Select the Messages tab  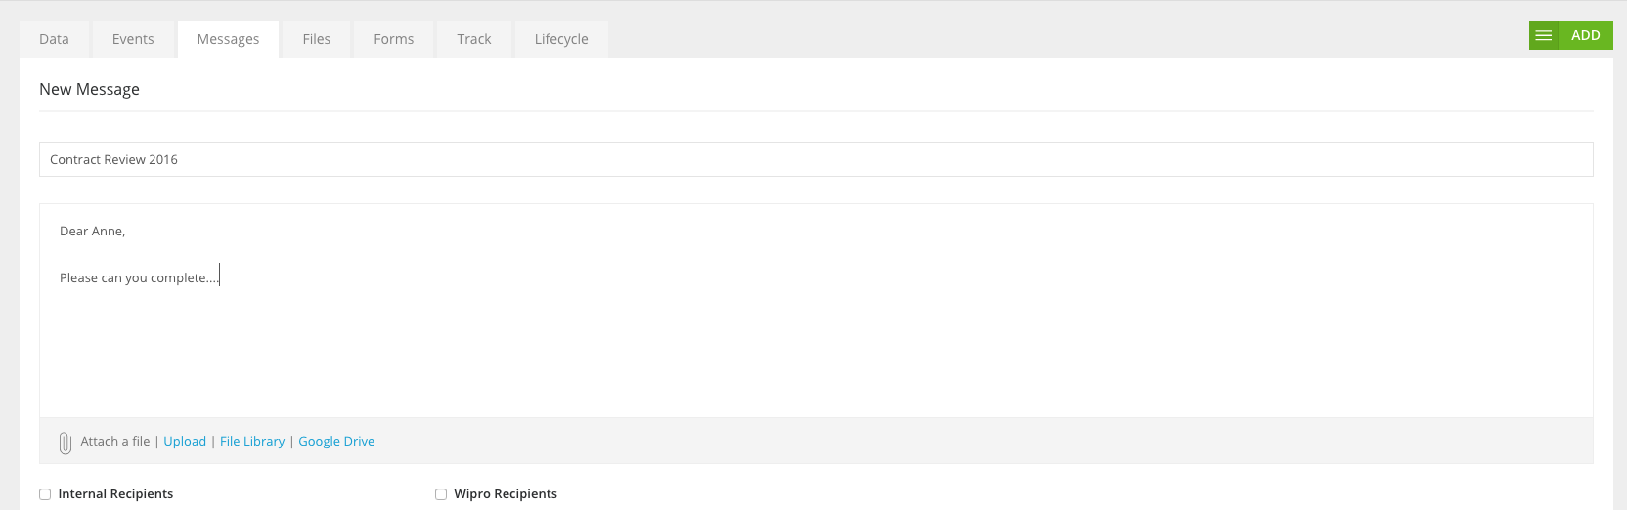pyautogui.click(x=228, y=39)
